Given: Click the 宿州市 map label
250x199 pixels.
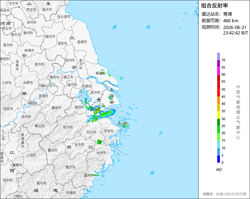Looking at the screenshot, I should [28, 33].
